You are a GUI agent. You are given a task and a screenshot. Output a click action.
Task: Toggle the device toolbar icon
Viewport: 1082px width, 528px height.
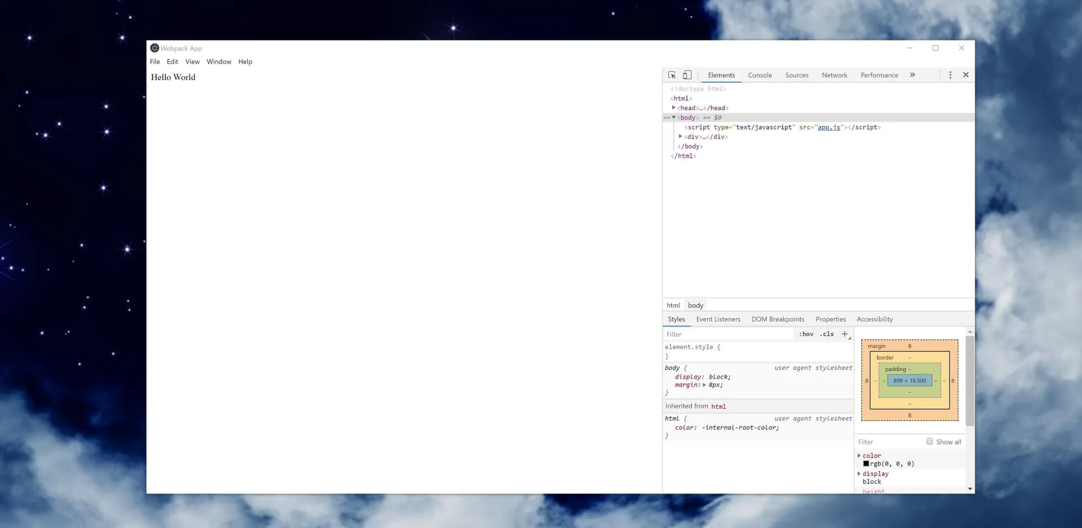[687, 75]
